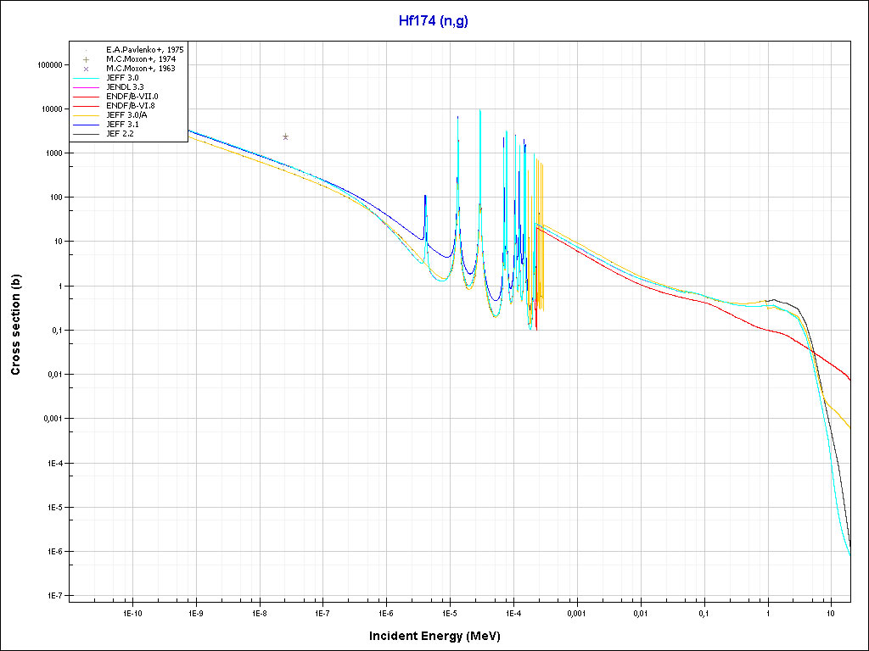Click the 0,001 tick label on x-axis
The height and width of the screenshot is (651, 869).
[576, 612]
